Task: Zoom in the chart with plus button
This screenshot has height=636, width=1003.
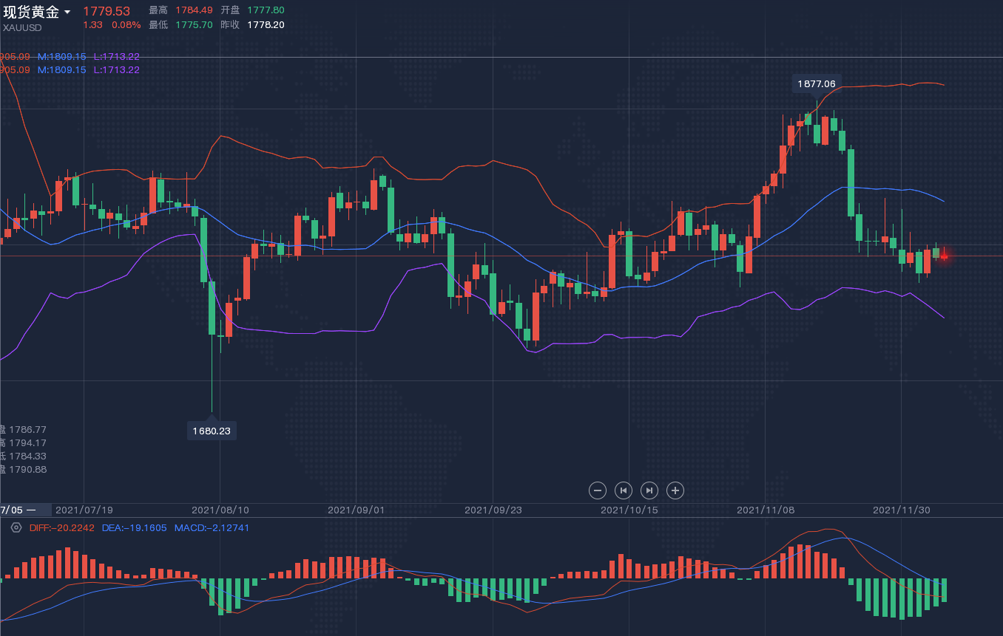Action: click(x=675, y=490)
